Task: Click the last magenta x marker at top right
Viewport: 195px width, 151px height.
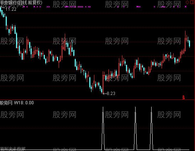Action: point(185,7)
